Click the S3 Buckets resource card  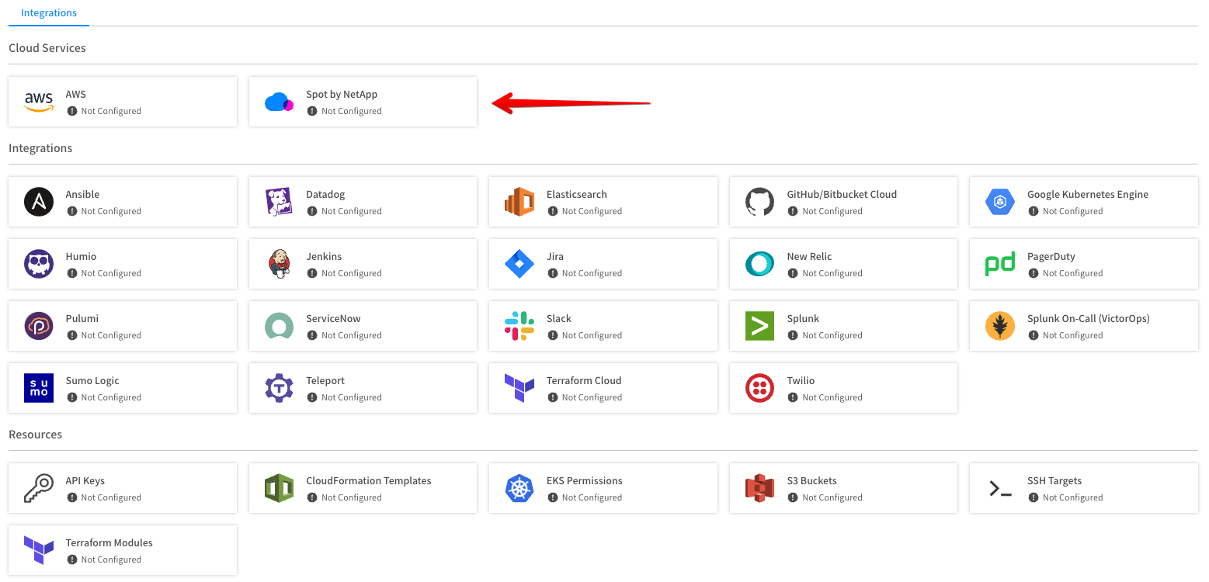point(843,488)
